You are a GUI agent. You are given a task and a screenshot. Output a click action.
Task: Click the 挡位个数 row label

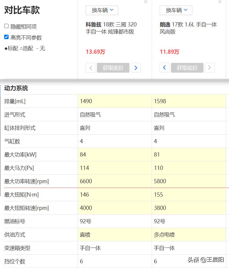15,261
